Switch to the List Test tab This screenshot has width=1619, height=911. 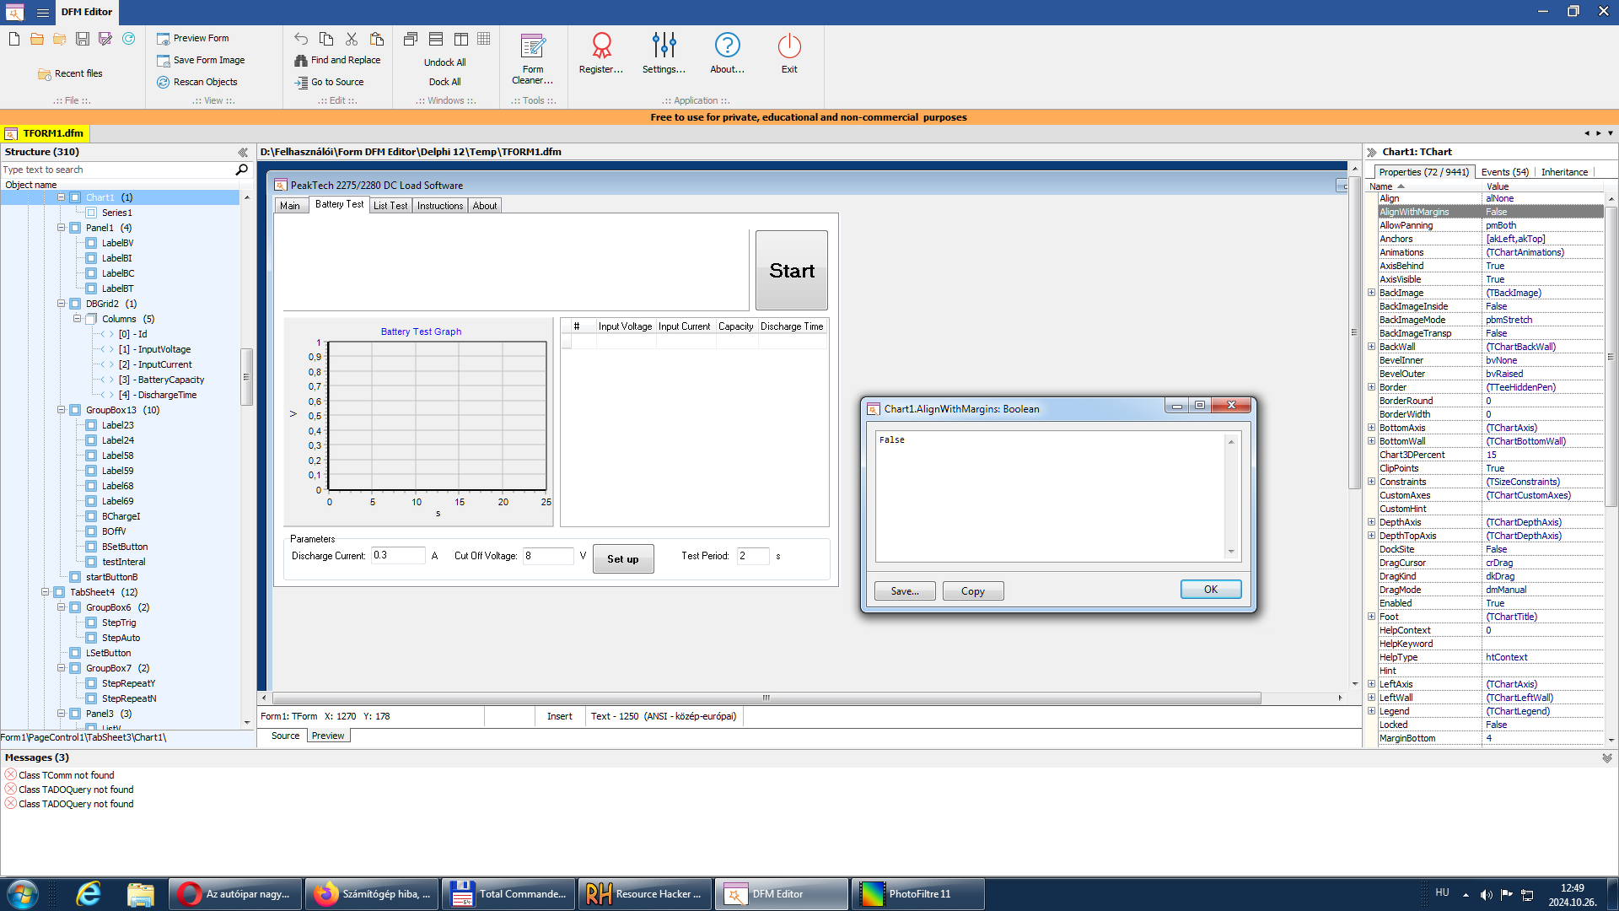tap(390, 206)
